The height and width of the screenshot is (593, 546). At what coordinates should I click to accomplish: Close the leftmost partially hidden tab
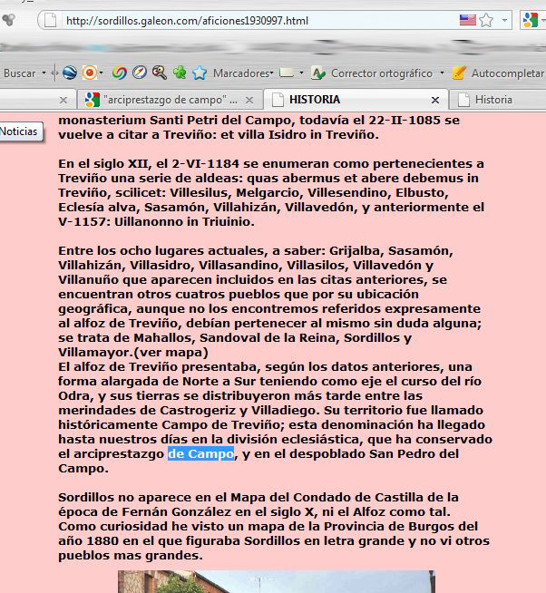click(x=63, y=100)
